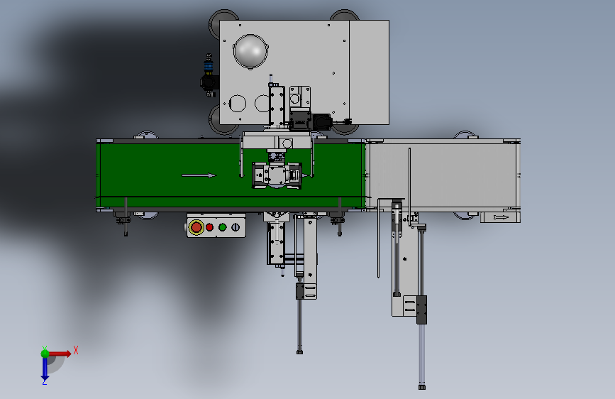Select the emergency stop button with yellow ring
Viewport: 615px width, 399px height.
(x=196, y=227)
